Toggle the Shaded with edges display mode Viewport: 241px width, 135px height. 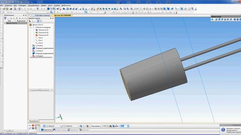click(x=168, y=9)
